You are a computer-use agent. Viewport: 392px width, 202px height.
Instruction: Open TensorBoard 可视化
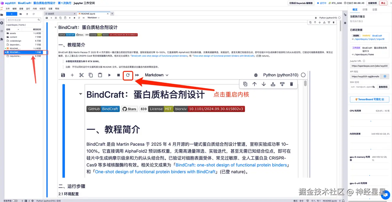(x=370, y=99)
